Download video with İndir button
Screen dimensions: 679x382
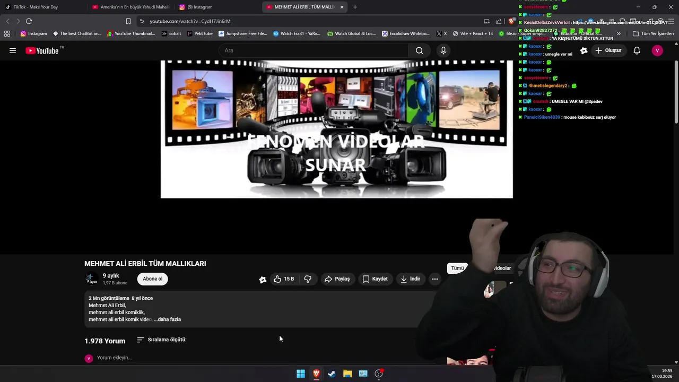410,279
